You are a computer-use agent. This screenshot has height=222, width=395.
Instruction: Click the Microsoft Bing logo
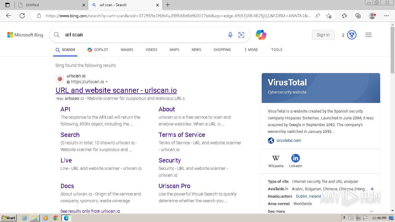click(x=25, y=35)
